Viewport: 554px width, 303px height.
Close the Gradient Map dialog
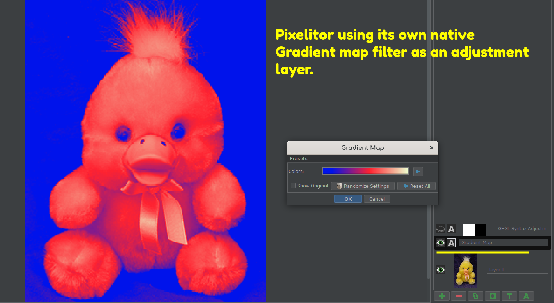pos(432,148)
